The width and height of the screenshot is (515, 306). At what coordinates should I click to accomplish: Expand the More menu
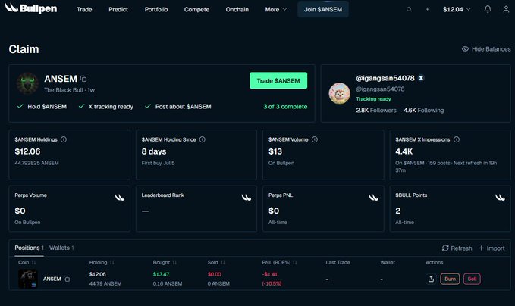276,10
